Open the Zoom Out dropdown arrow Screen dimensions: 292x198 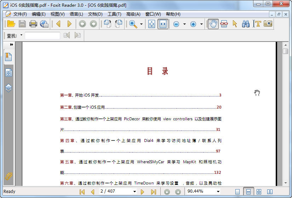184,24
